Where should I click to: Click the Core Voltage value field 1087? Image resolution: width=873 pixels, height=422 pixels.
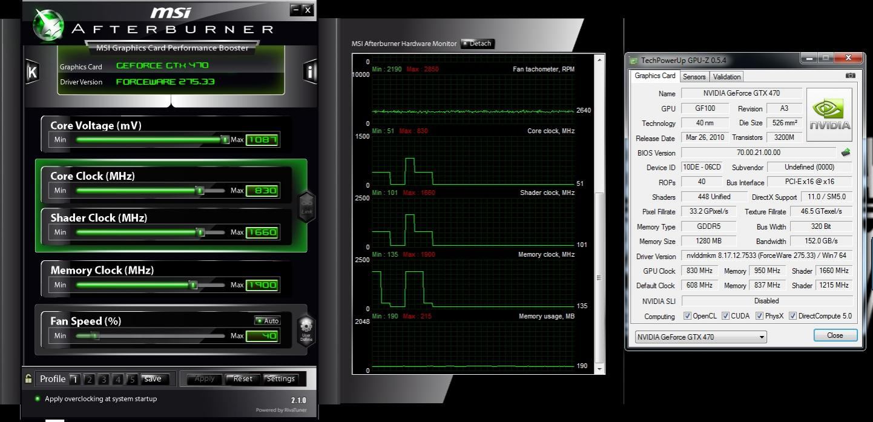262,140
